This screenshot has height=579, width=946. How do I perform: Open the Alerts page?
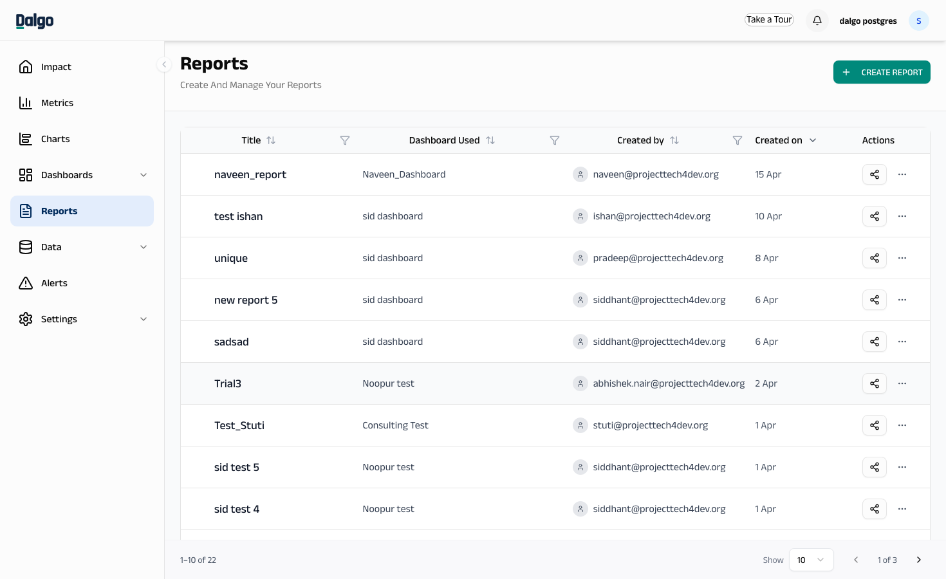82,283
